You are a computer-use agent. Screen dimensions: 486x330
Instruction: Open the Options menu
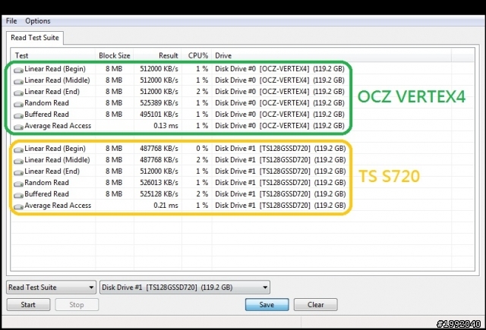pyautogui.click(x=38, y=21)
